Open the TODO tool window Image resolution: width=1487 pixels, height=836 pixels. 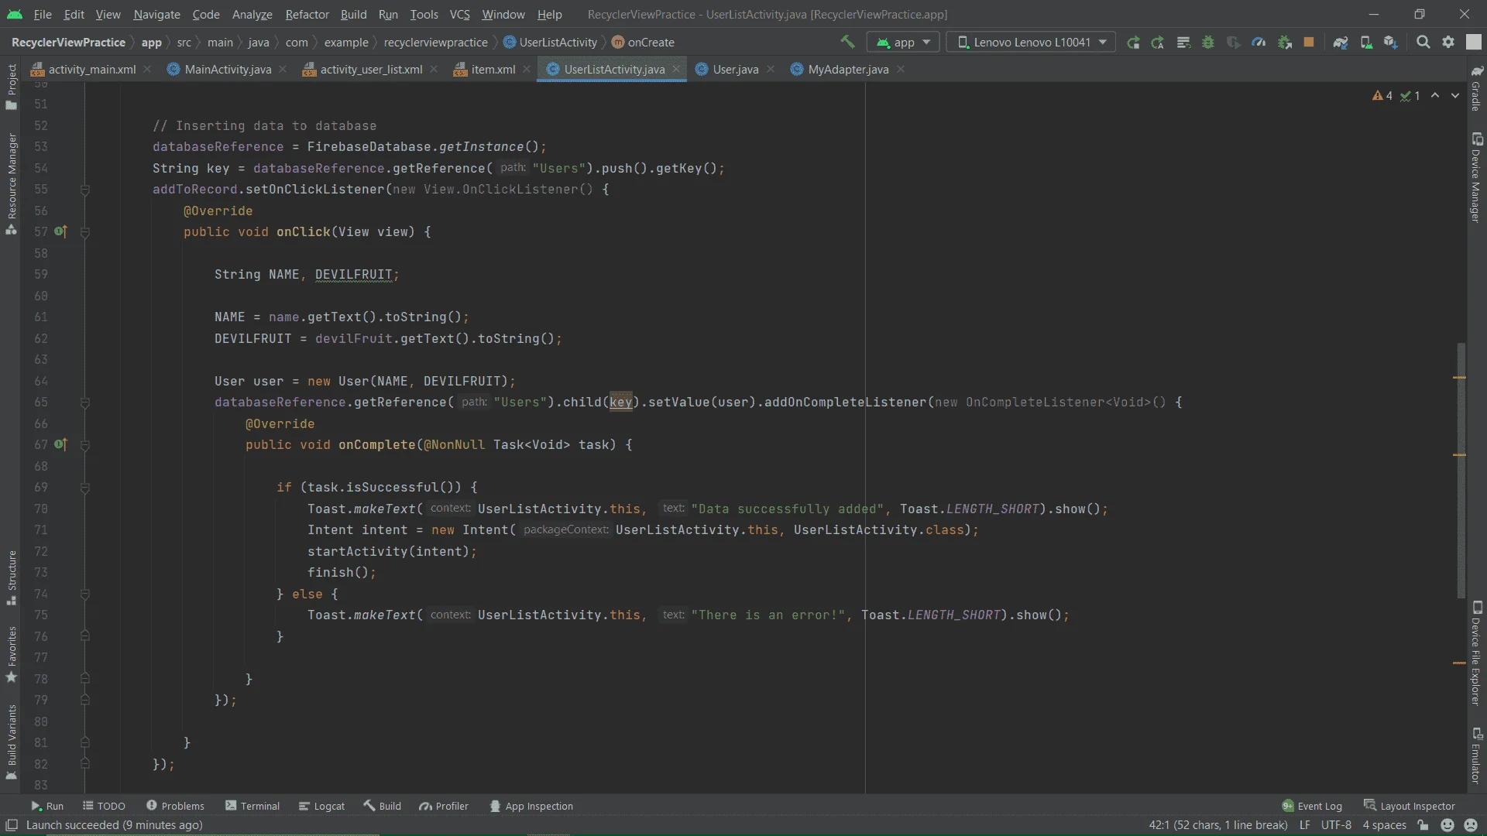104,806
